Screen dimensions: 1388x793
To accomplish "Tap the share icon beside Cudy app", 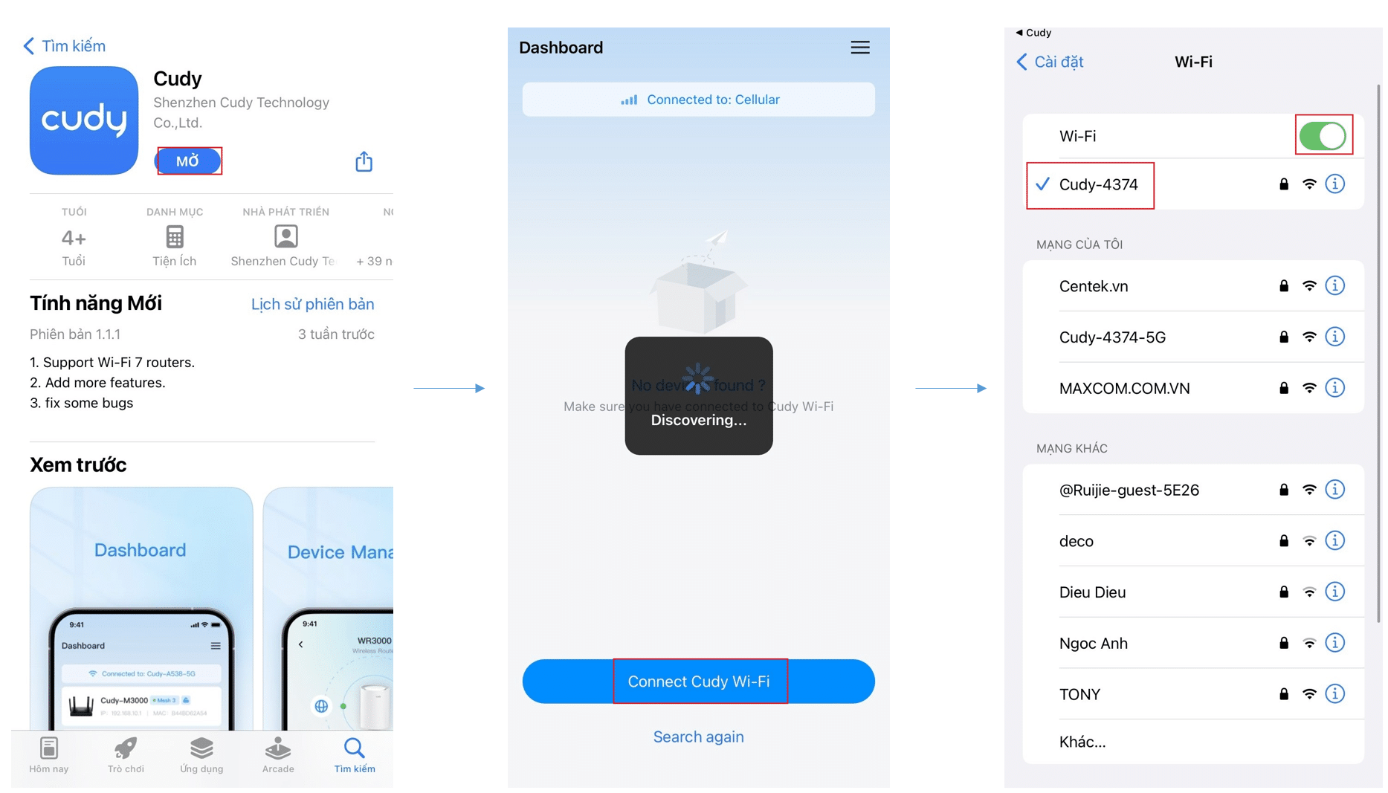I will coord(364,161).
